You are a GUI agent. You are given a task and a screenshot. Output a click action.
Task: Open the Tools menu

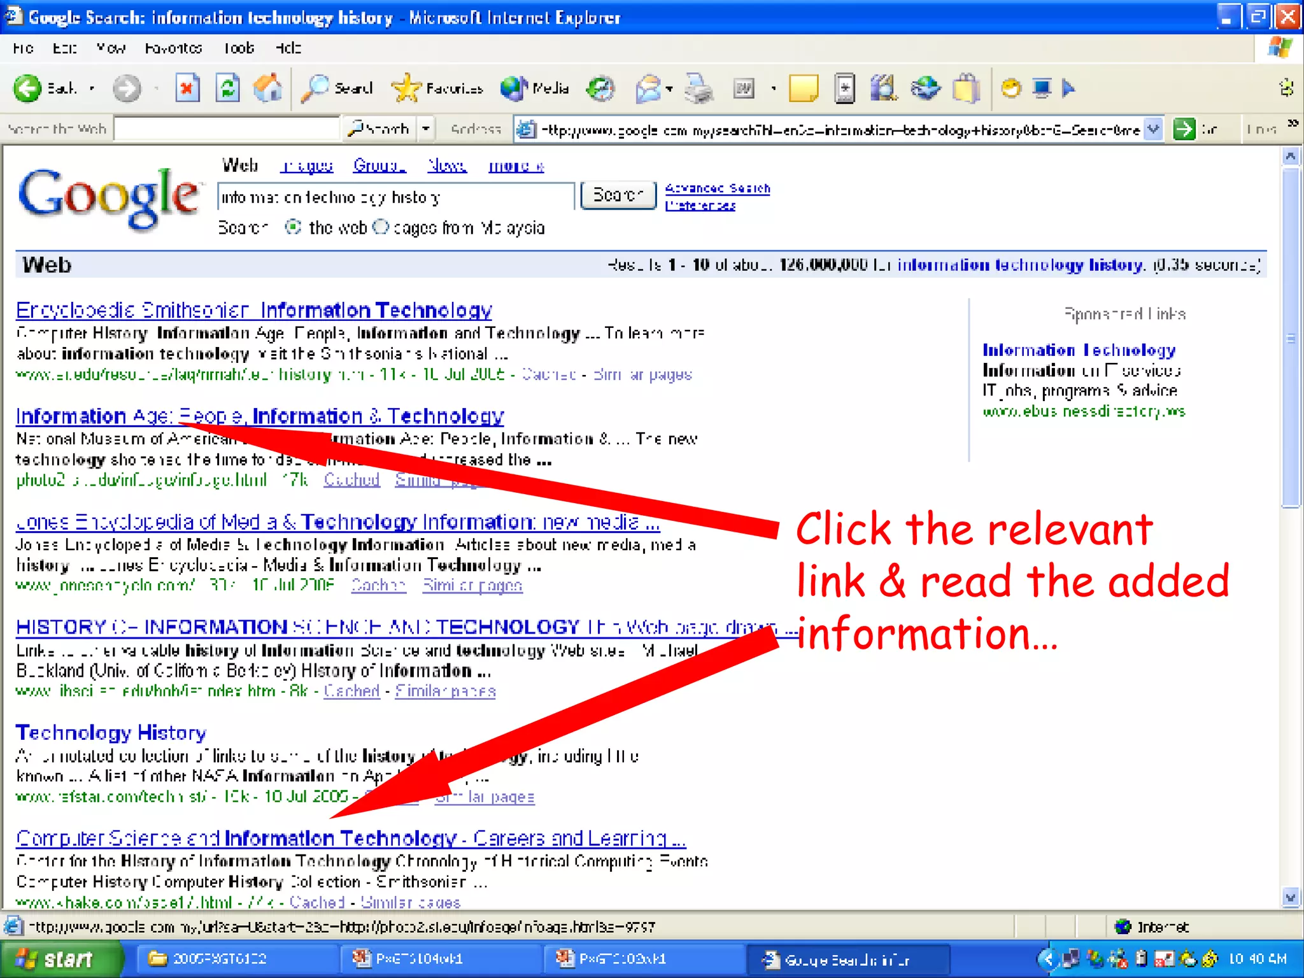[239, 48]
